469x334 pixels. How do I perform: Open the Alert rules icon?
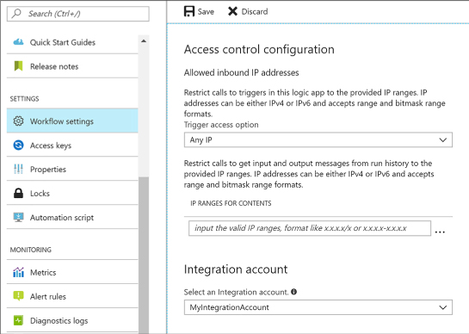(18, 296)
